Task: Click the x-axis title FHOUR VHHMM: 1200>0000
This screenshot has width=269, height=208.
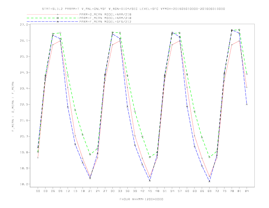Action: point(141,199)
